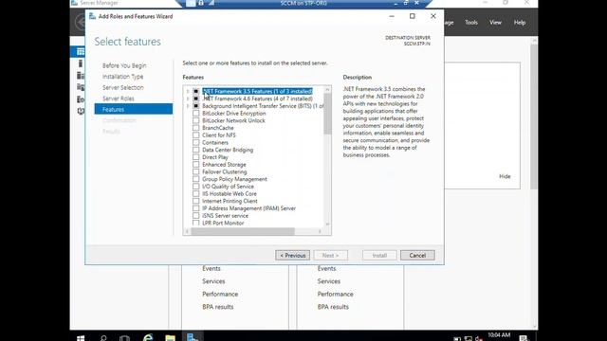Viewport: 607px width, 341px height.
Task: Enable Group Policy Management checkbox
Action: 196,179
